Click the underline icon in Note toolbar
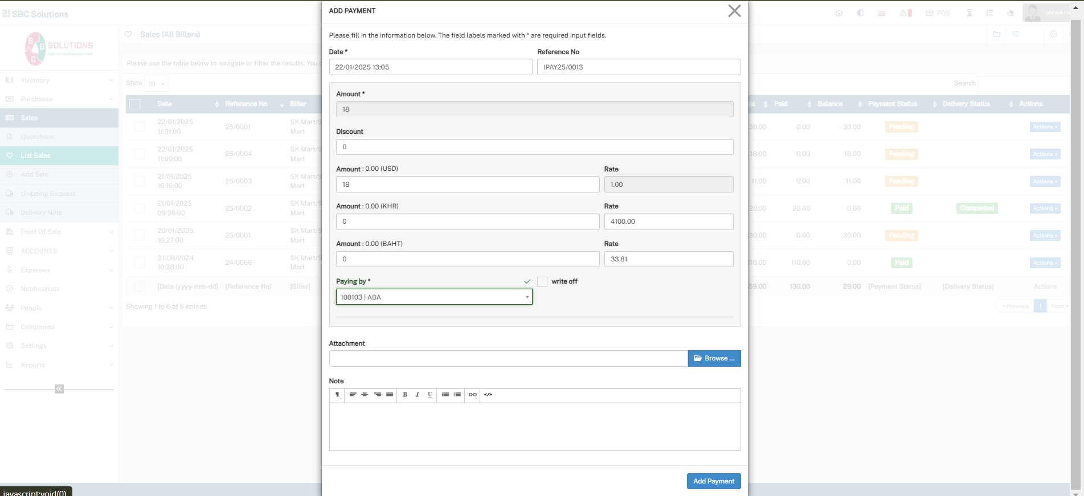Viewport: 1084px width, 496px height. (x=430, y=395)
